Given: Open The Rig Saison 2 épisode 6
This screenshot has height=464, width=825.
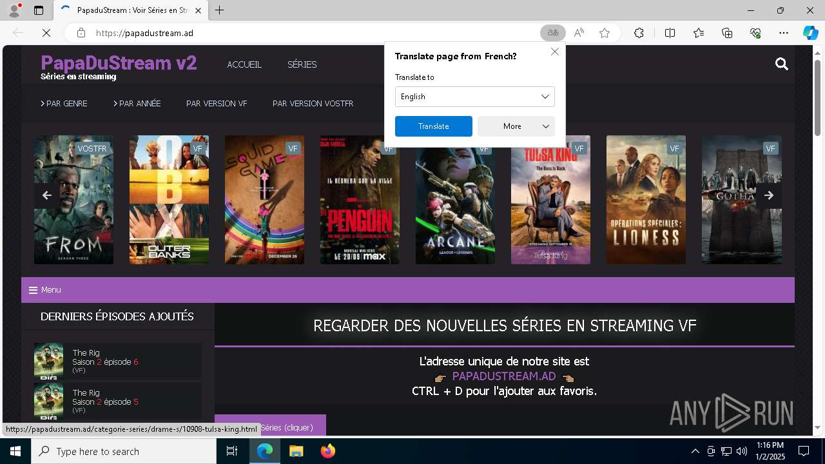Looking at the screenshot, I should (x=117, y=362).
